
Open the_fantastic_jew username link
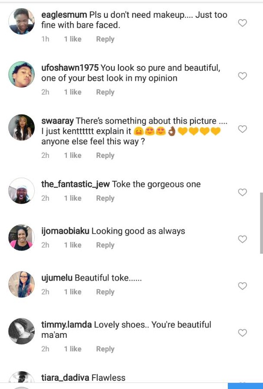coord(76,184)
